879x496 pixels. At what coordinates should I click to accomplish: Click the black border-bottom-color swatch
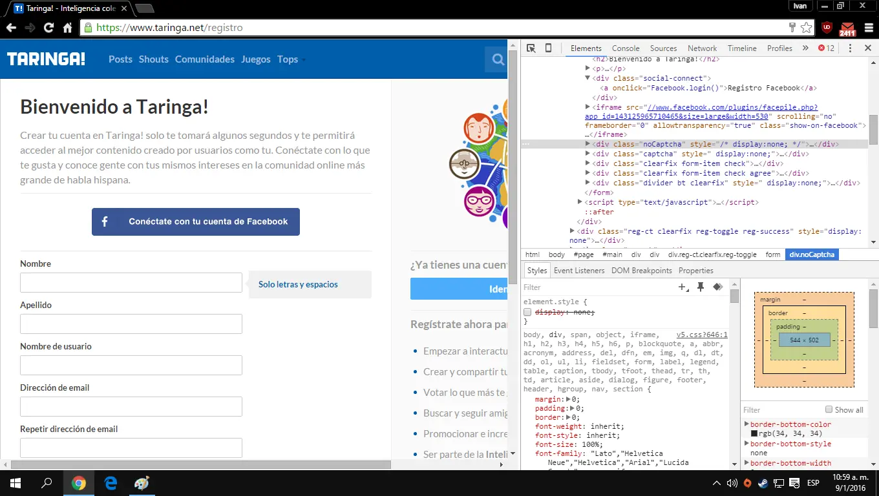pos(754,434)
